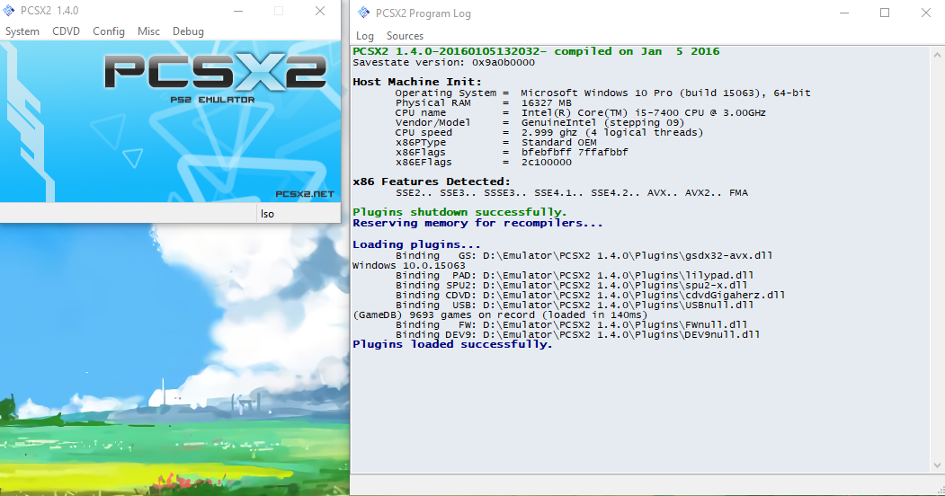Open the Log menu in Program Log
Viewport: 945px width, 496px height.
tap(365, 36)
